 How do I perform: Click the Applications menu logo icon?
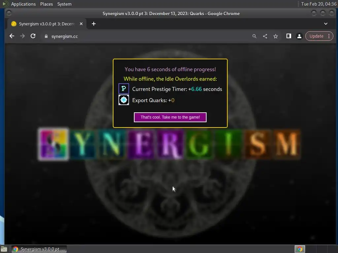click(5, 4)
